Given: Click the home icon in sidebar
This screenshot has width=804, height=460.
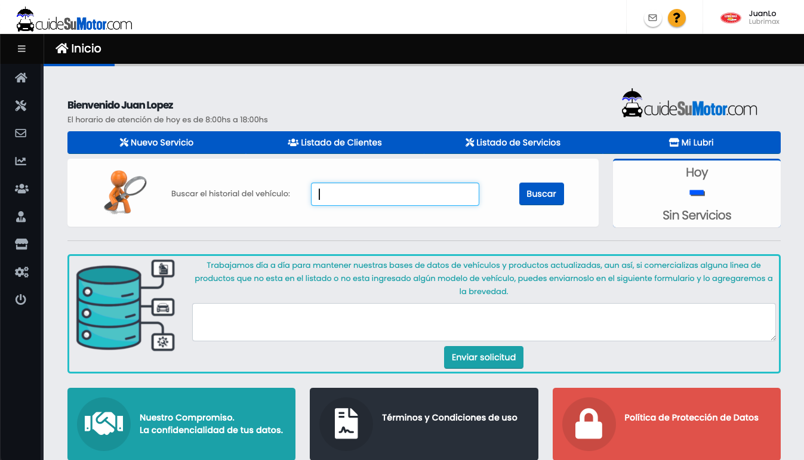Looking at the screenshot, I should (x=21, y=78).
